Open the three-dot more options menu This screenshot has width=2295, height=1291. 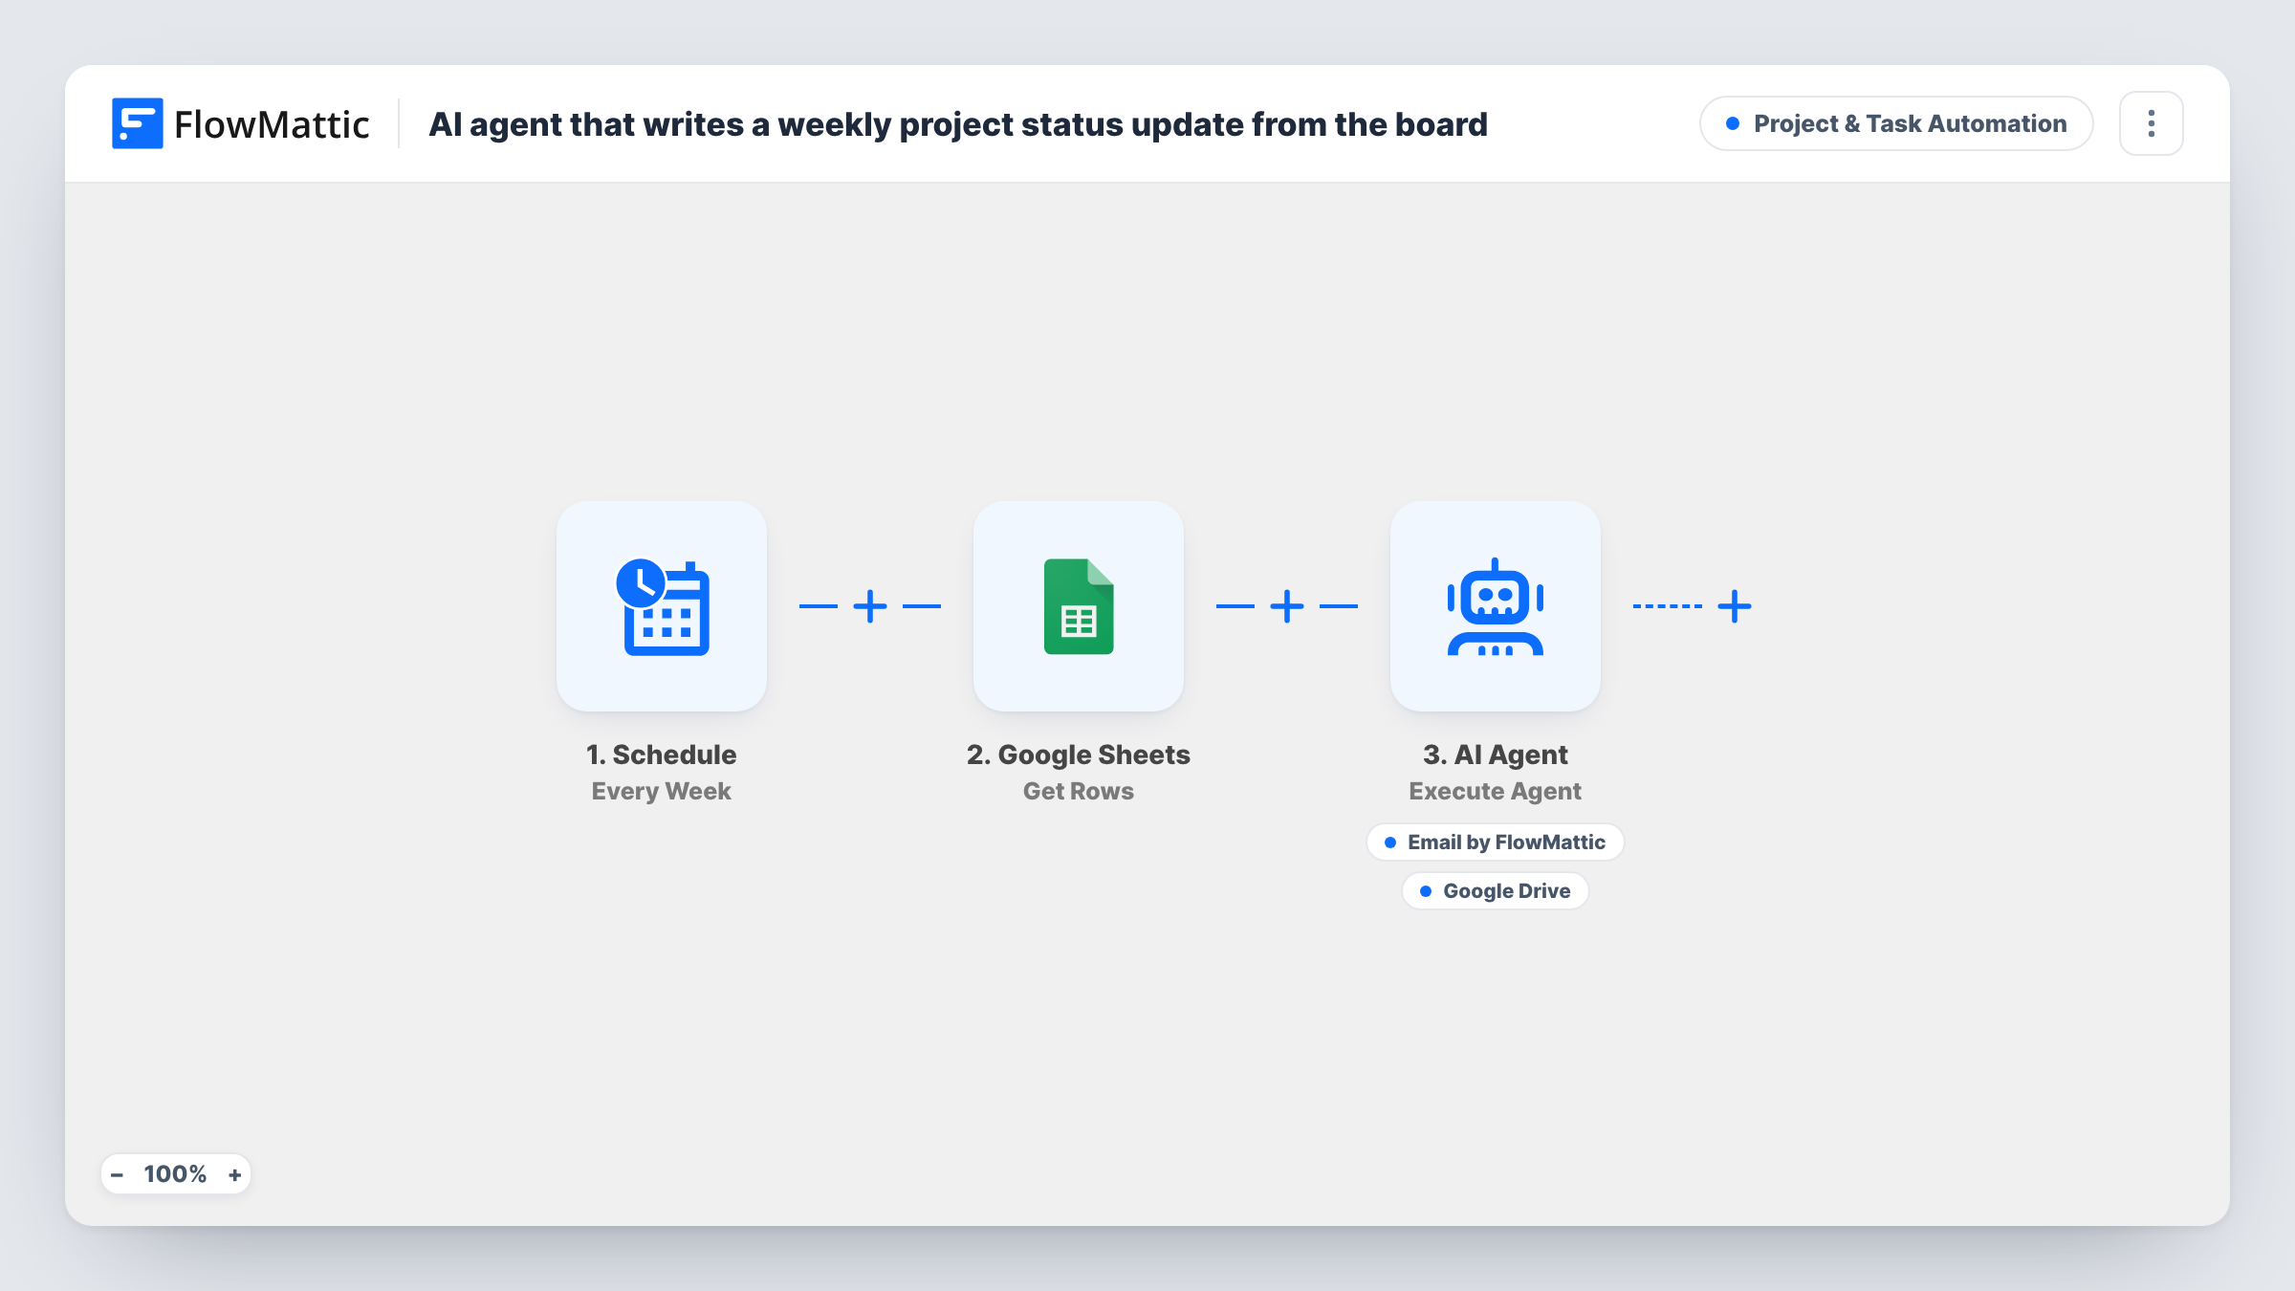tap(2152, 123)
